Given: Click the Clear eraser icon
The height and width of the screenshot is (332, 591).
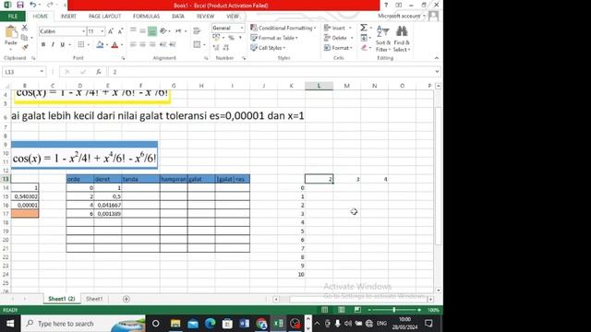Looking at the screenshot, I should click(x=364, y=48).
